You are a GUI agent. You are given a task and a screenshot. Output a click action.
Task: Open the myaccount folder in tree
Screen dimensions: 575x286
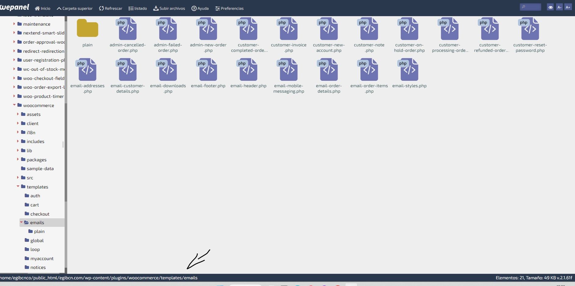coord(39,259)
